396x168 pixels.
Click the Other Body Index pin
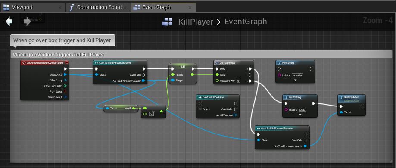[x=65, y=86]
